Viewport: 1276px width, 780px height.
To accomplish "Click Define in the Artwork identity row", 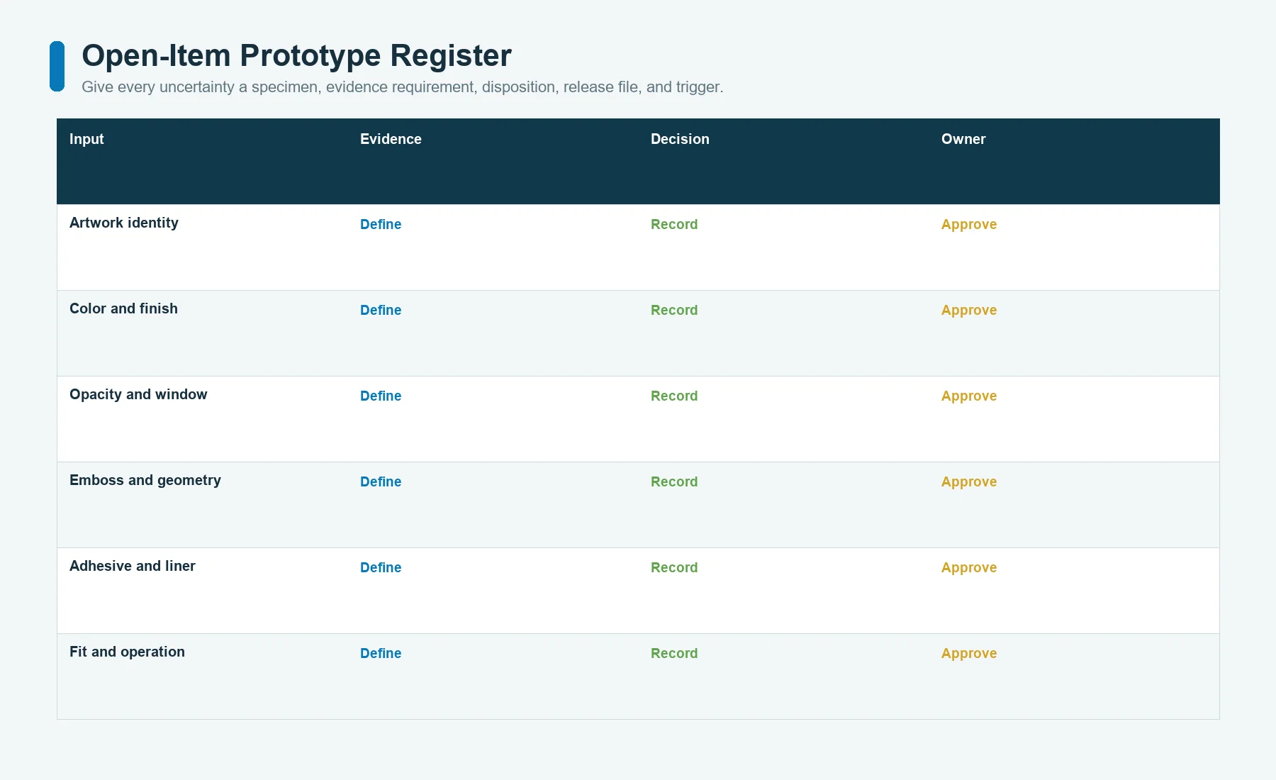I will pyautogui.click(x=381, y=224).
